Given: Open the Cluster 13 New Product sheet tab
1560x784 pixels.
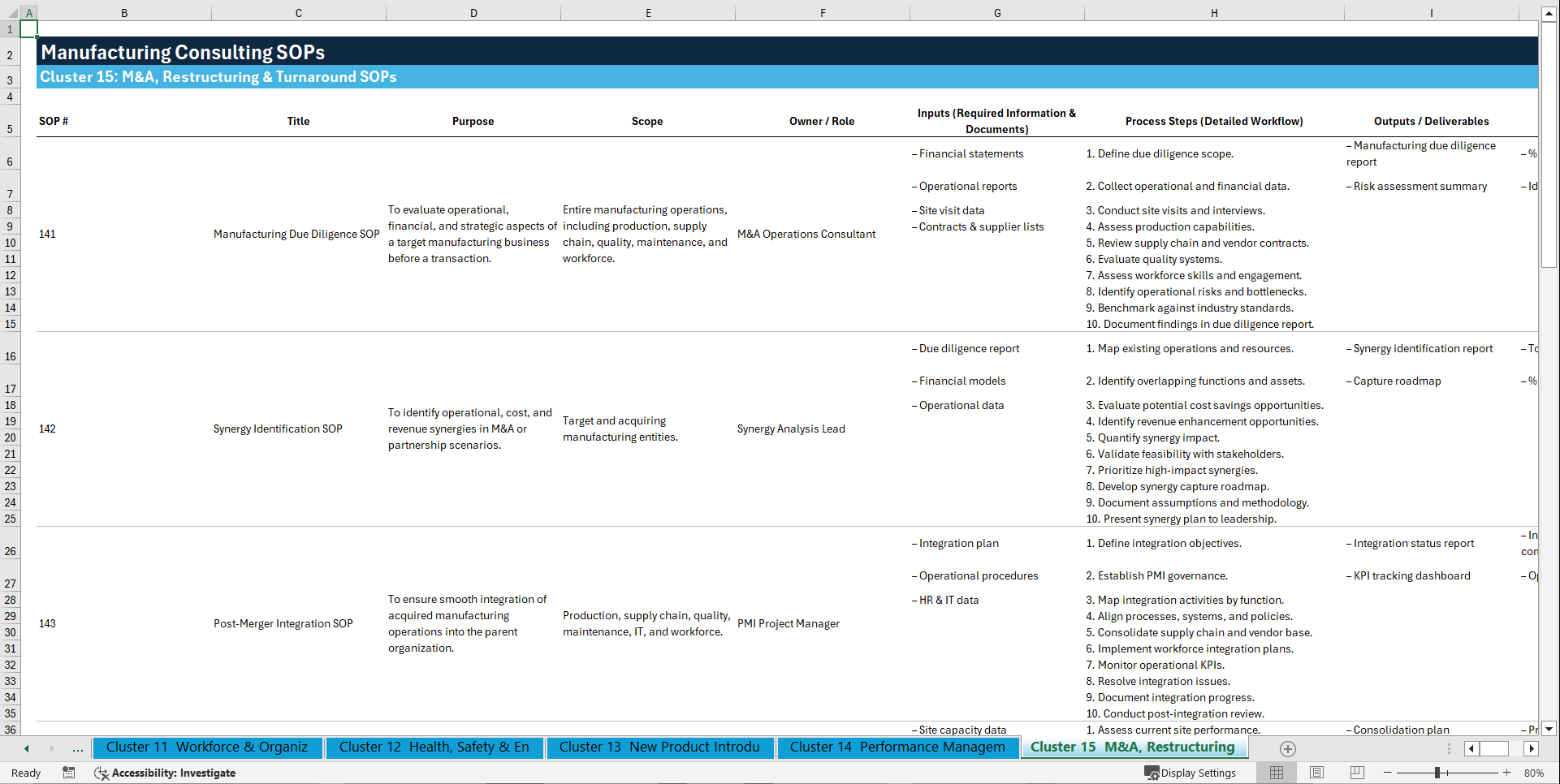Looking at the screenshot, I should click(x=659, y=747).
